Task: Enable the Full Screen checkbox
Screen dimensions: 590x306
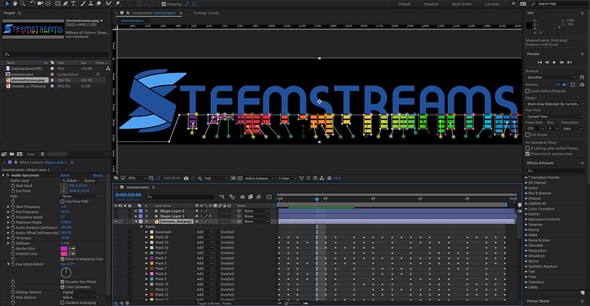Action: click(527, 134)
